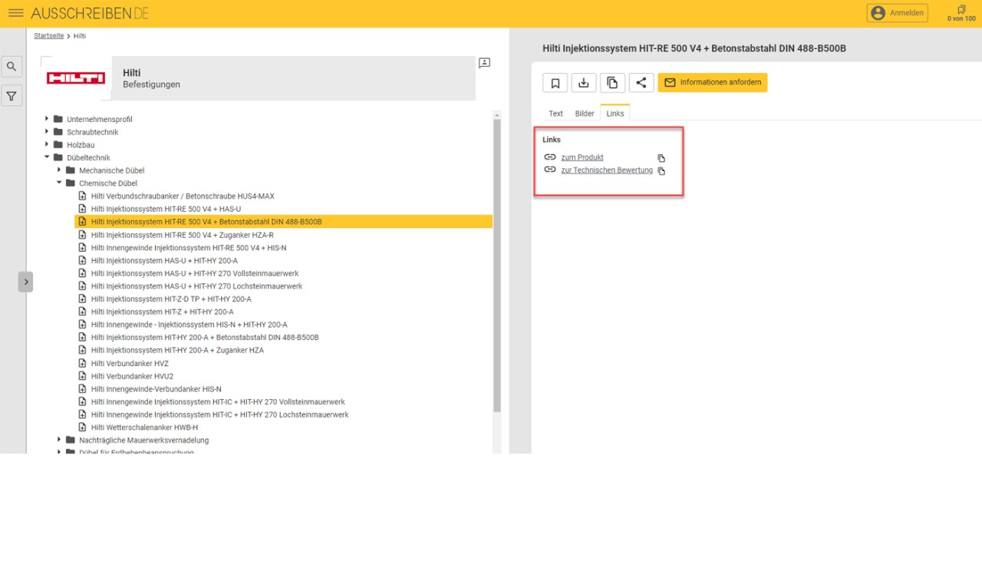The height and width of the screenshot is (561, 982).
Task: Click the download icon button
Action: click(584, 83)
